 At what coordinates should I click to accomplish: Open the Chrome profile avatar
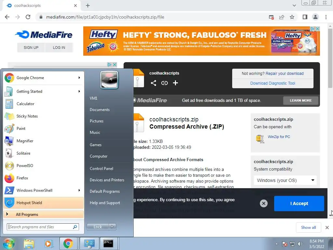pos(315,17)
